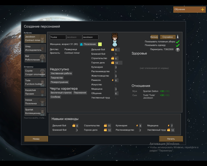The image size is (207, 166).
Task: Click the passion flame icon of Дальний бой
Action: pyautogui.click(x=112, y=50)
